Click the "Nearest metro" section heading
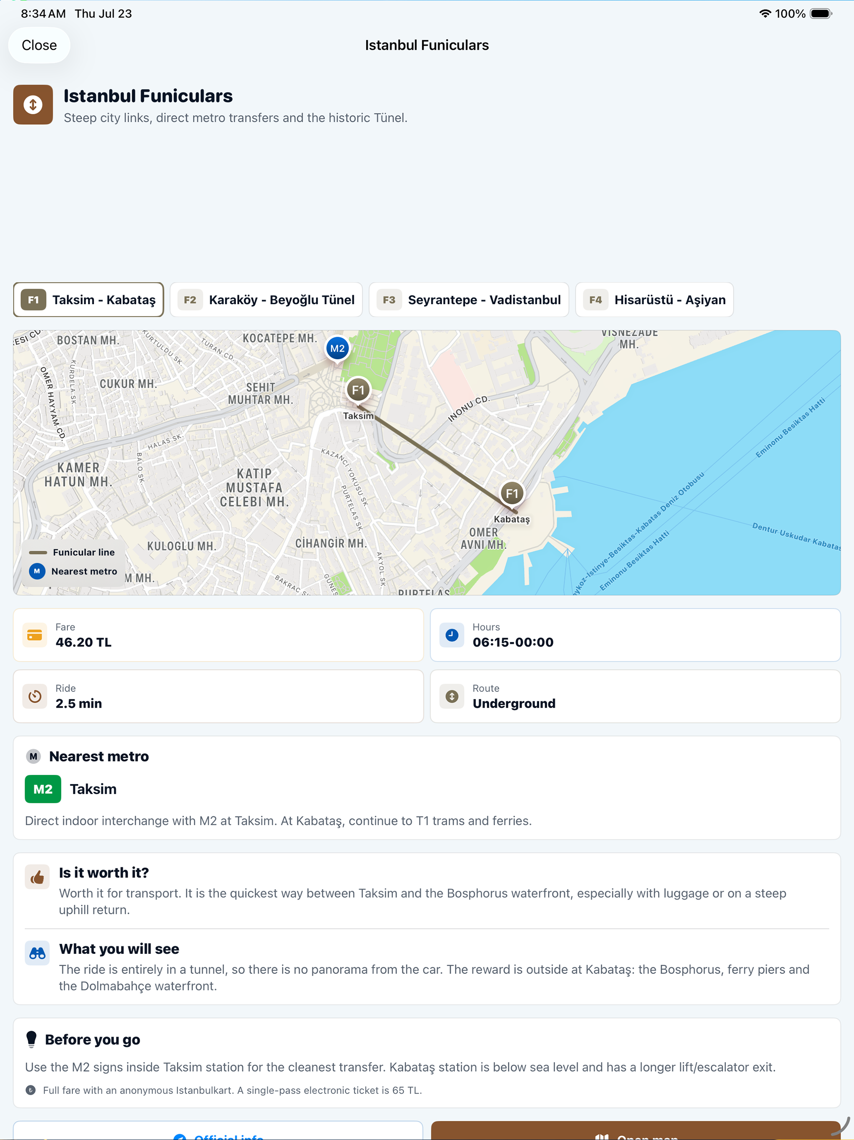 point(99,757)
